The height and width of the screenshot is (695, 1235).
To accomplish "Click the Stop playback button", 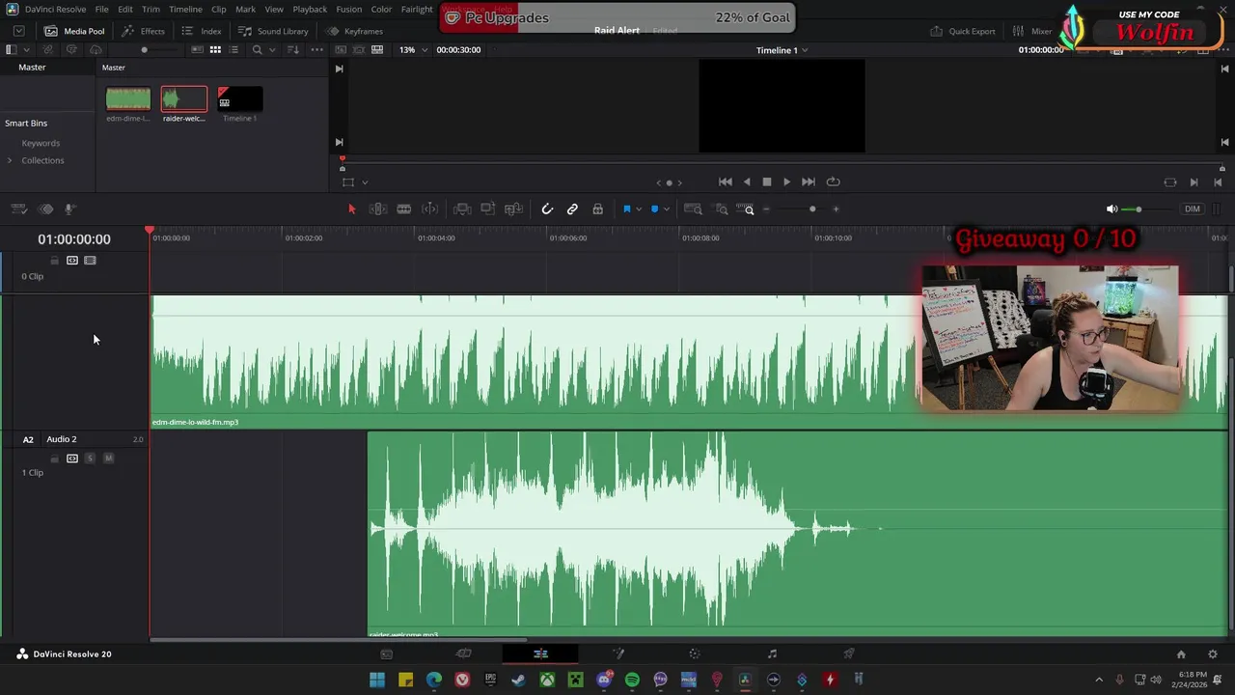I will (x=767, y=181).
